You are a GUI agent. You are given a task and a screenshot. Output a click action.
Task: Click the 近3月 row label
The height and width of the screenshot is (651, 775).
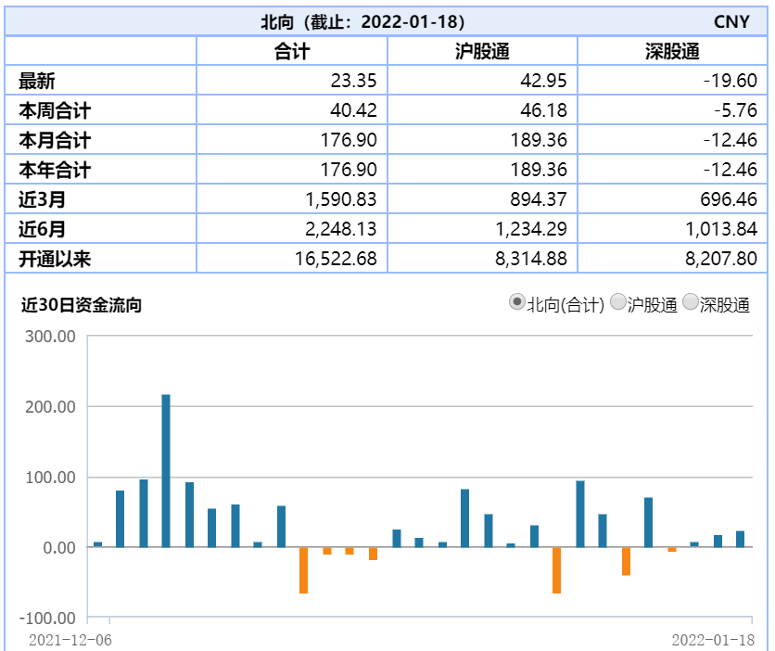(43, 199)
